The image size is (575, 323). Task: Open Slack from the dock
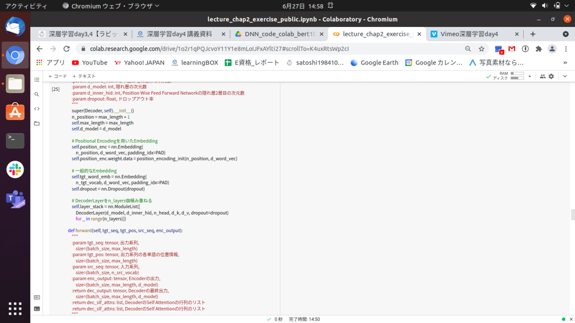(15, 169)
